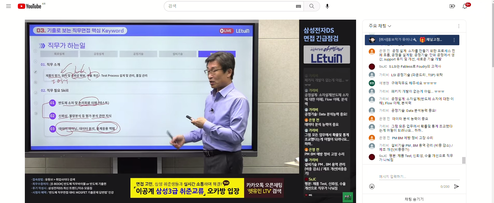Click 가리비's avatar on the 확률및 통계 message

[372, 127]
